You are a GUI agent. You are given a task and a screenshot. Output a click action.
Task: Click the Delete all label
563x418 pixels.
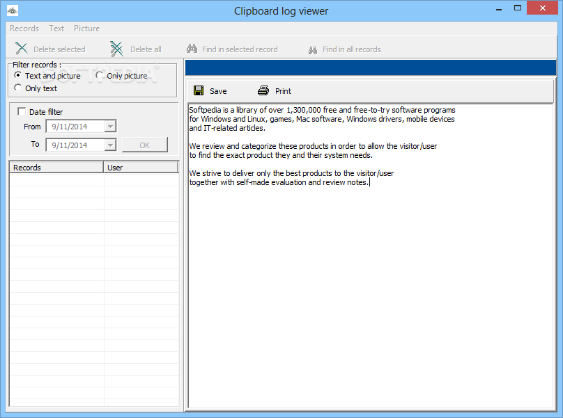[146, 49]
